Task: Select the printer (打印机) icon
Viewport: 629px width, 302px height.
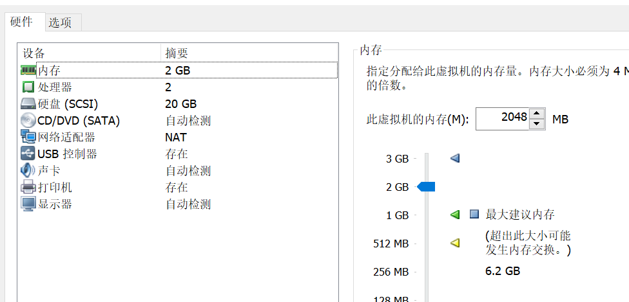Action: 28,187
